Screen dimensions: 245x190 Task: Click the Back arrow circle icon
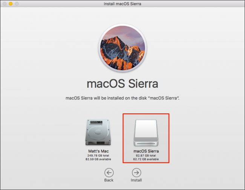pos(109,173)
